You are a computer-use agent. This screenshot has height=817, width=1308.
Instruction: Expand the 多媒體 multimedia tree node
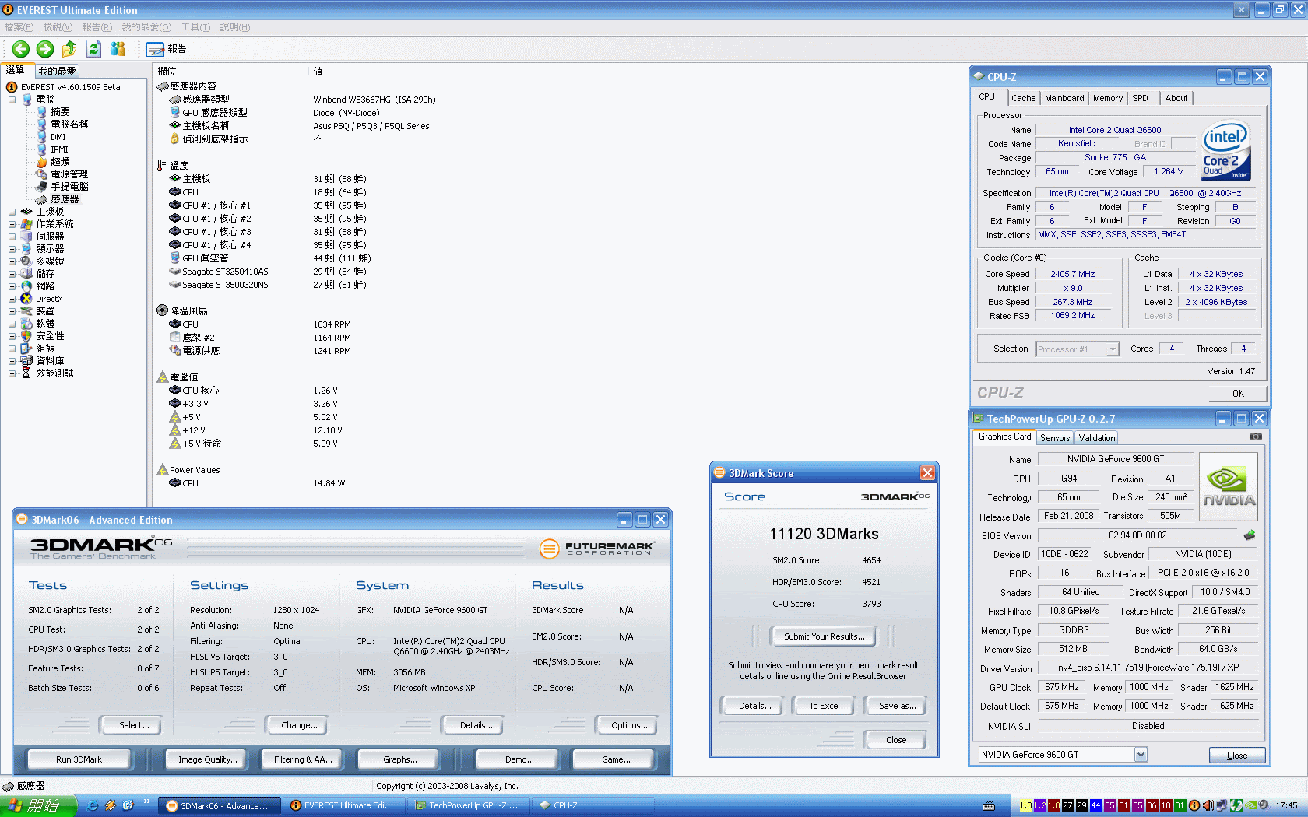tap(12, 261)
